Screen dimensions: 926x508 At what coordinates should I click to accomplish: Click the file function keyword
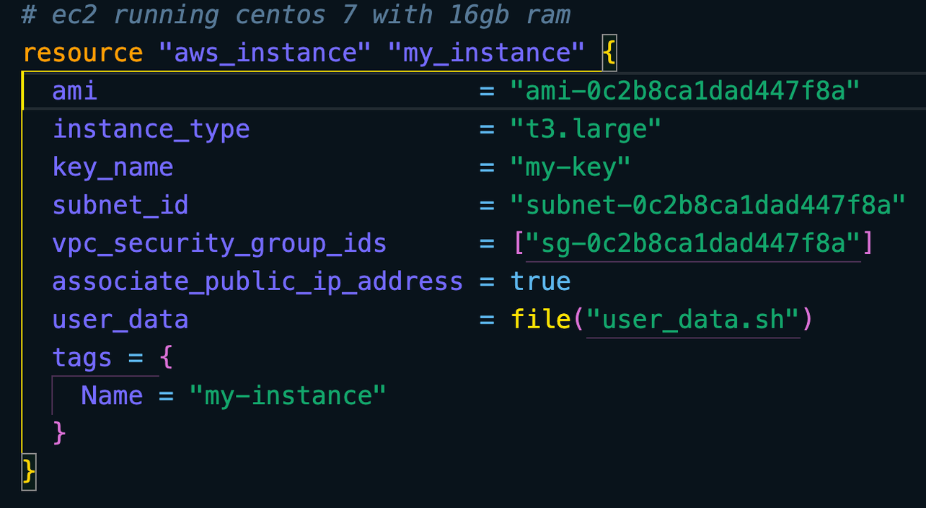pos(540,319)
